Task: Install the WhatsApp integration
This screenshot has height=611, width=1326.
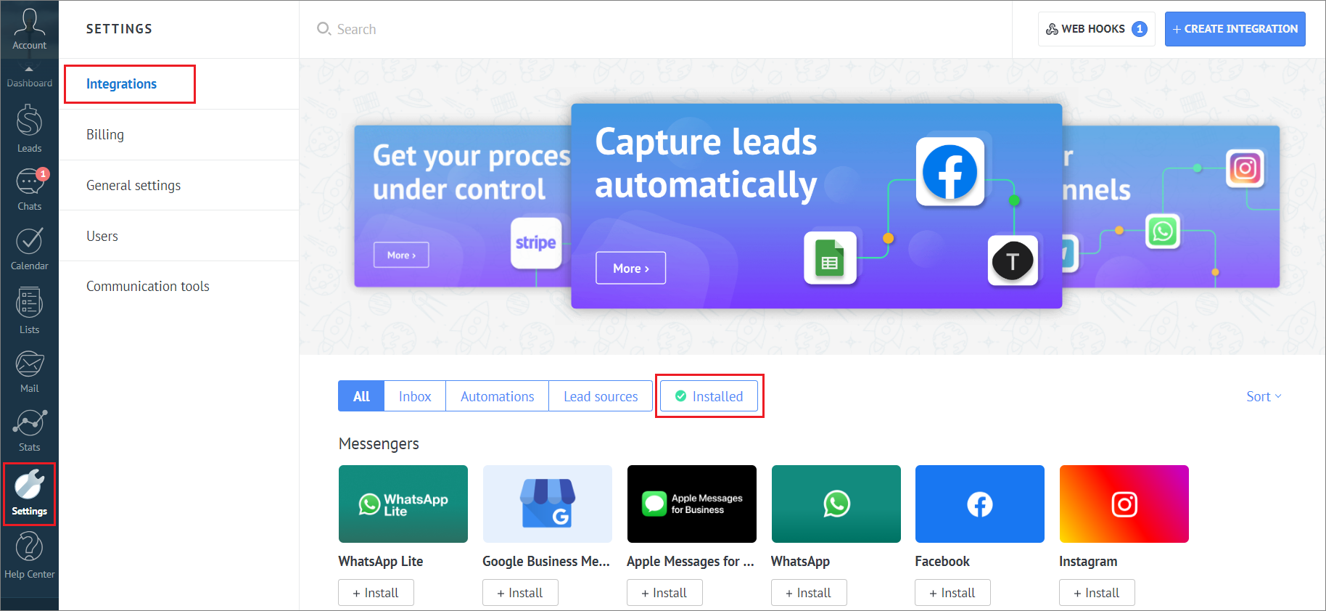Action: [x=809, y=593]
